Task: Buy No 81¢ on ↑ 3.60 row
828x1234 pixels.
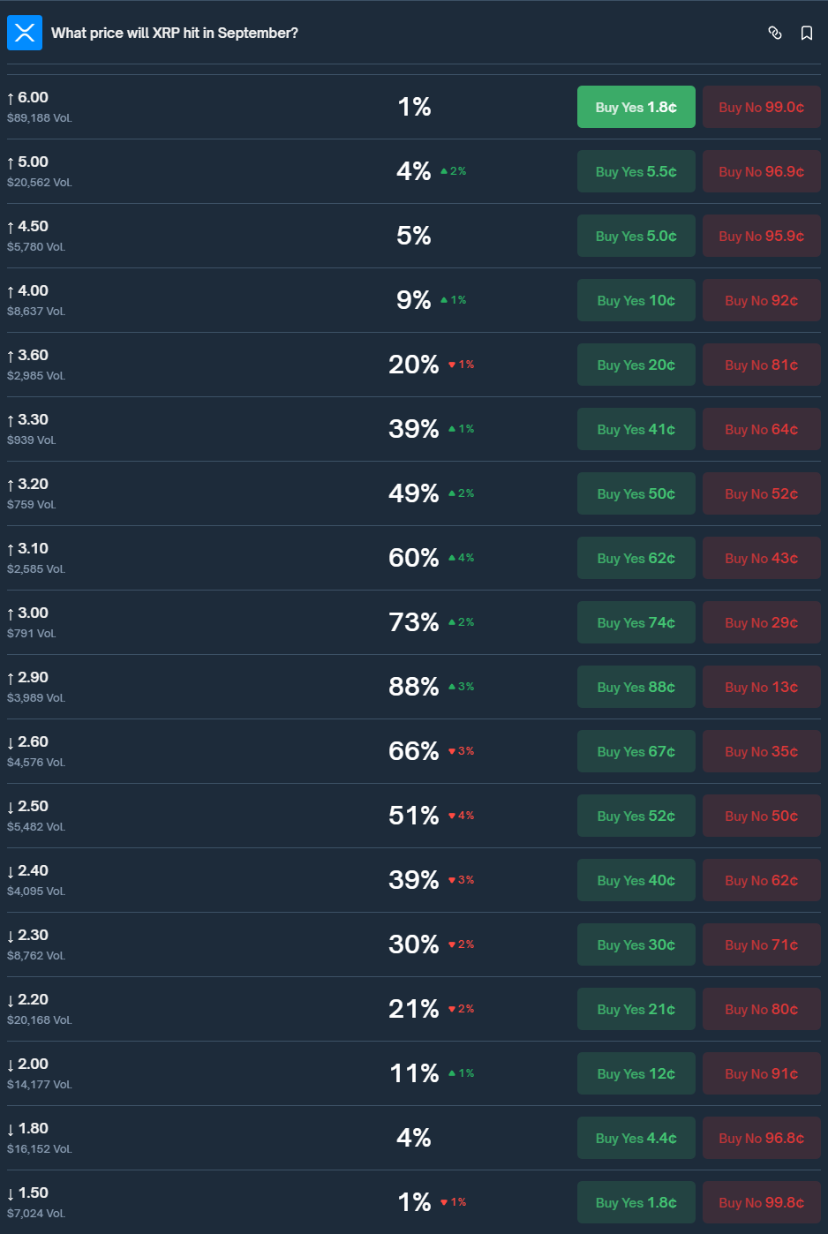Action: [762, 365]
